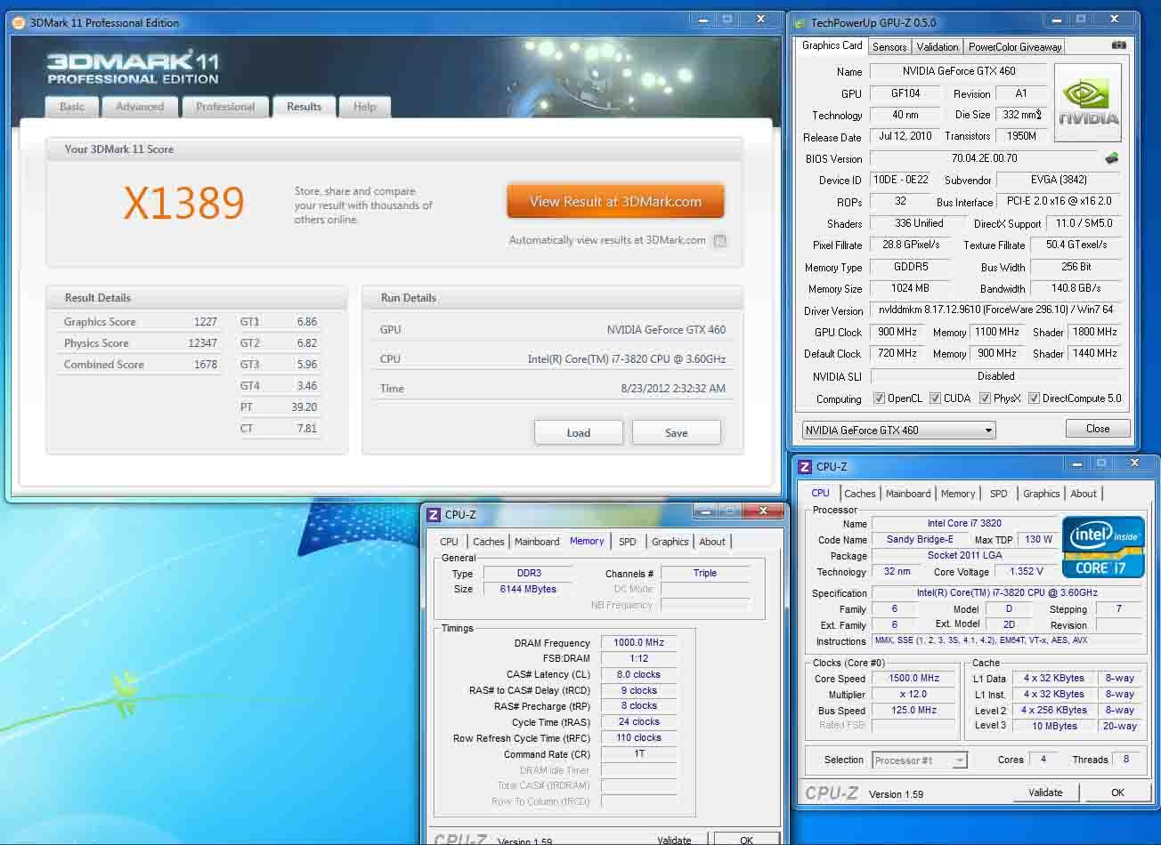This screenshot has width=1161, height=845.
Task: Select the Results tab in 3DMark 11
Action: point(304,106)
